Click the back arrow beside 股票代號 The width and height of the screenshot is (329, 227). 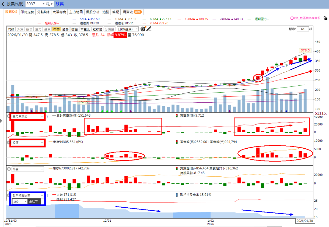[3, 4]
